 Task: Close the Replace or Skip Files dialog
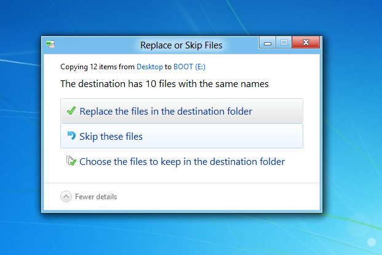point(305,43)
